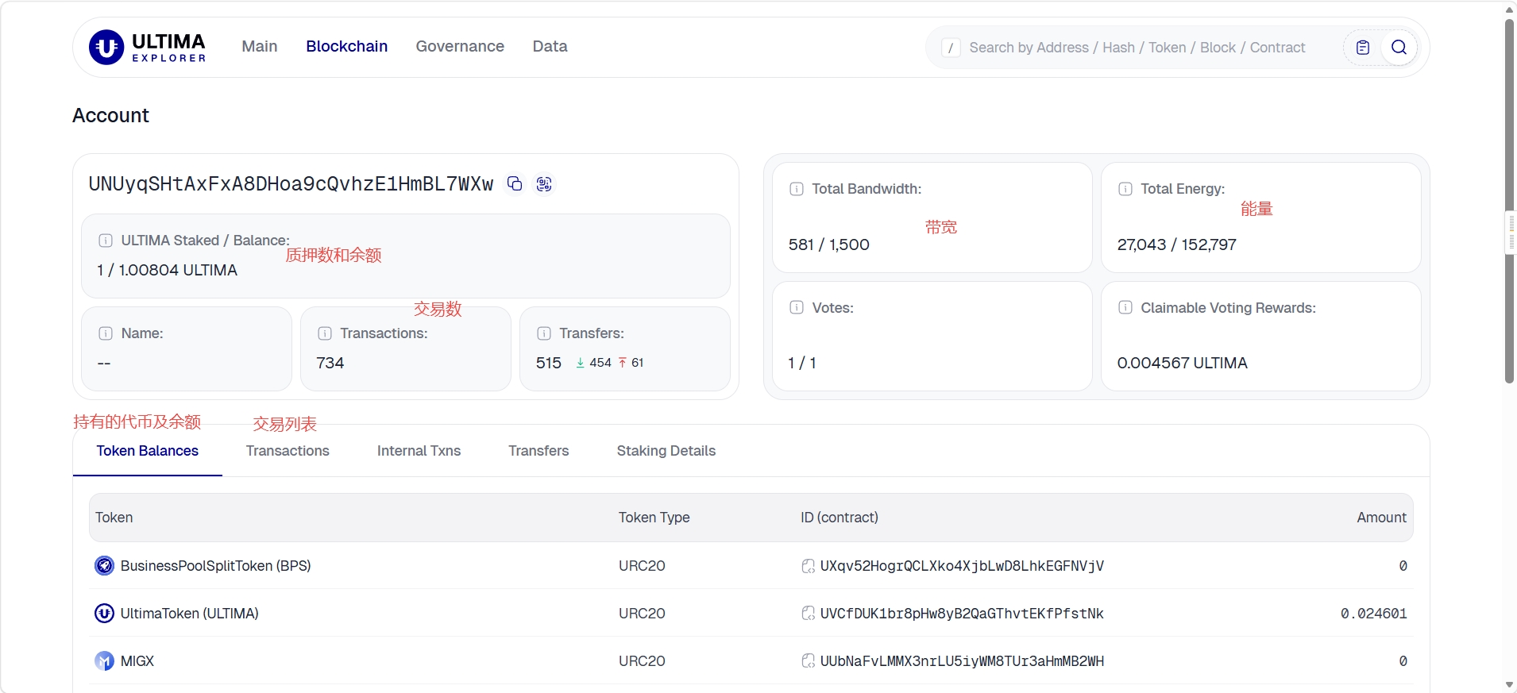
Task: Click info icon beside Total Energy
Action: pyautogui.click(x=1125, y=189)
